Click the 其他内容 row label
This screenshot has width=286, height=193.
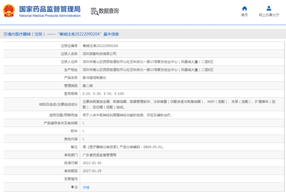click(x=71, y=139)
